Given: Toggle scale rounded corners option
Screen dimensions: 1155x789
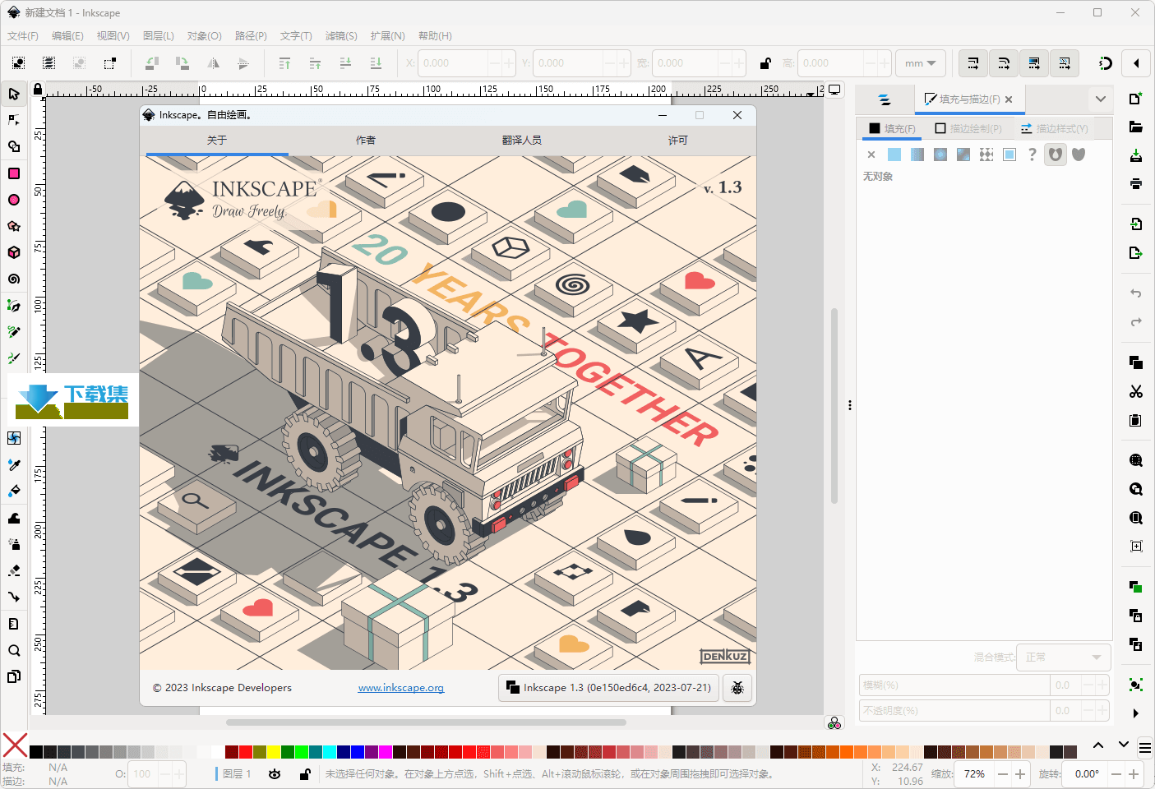Looking at the screenshot, I should tap(1004, 63).
